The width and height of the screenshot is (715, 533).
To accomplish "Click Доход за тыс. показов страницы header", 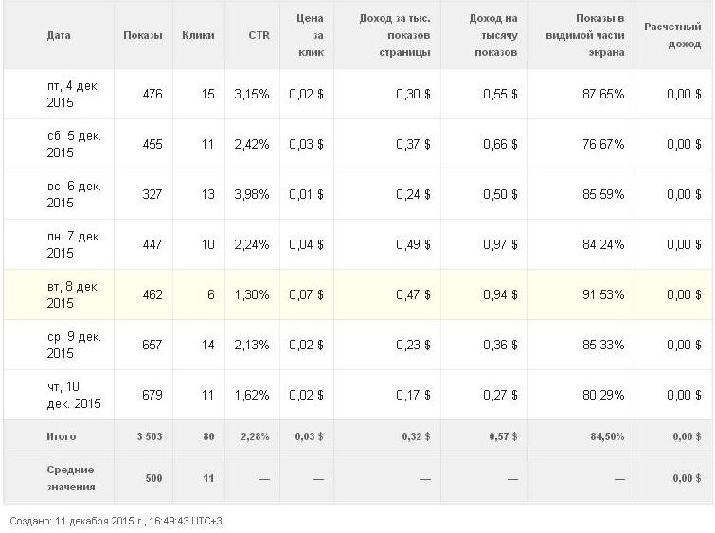I will coord(395,35).
